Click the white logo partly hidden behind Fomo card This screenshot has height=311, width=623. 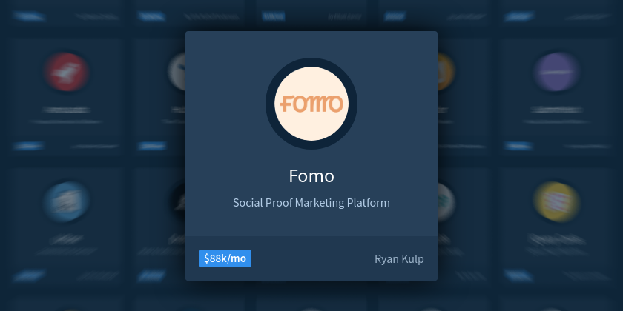(x=177, y=72)
